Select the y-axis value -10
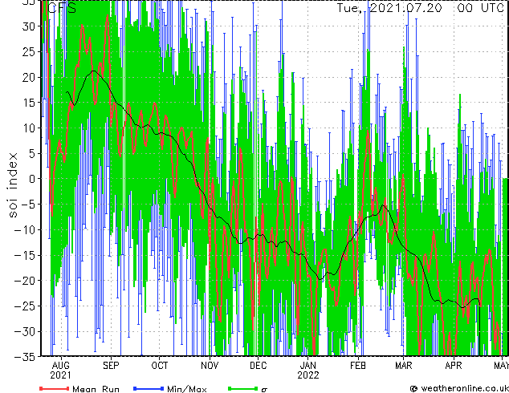The image size is (509, 393). pyautogui.click(x=25, y=230)
